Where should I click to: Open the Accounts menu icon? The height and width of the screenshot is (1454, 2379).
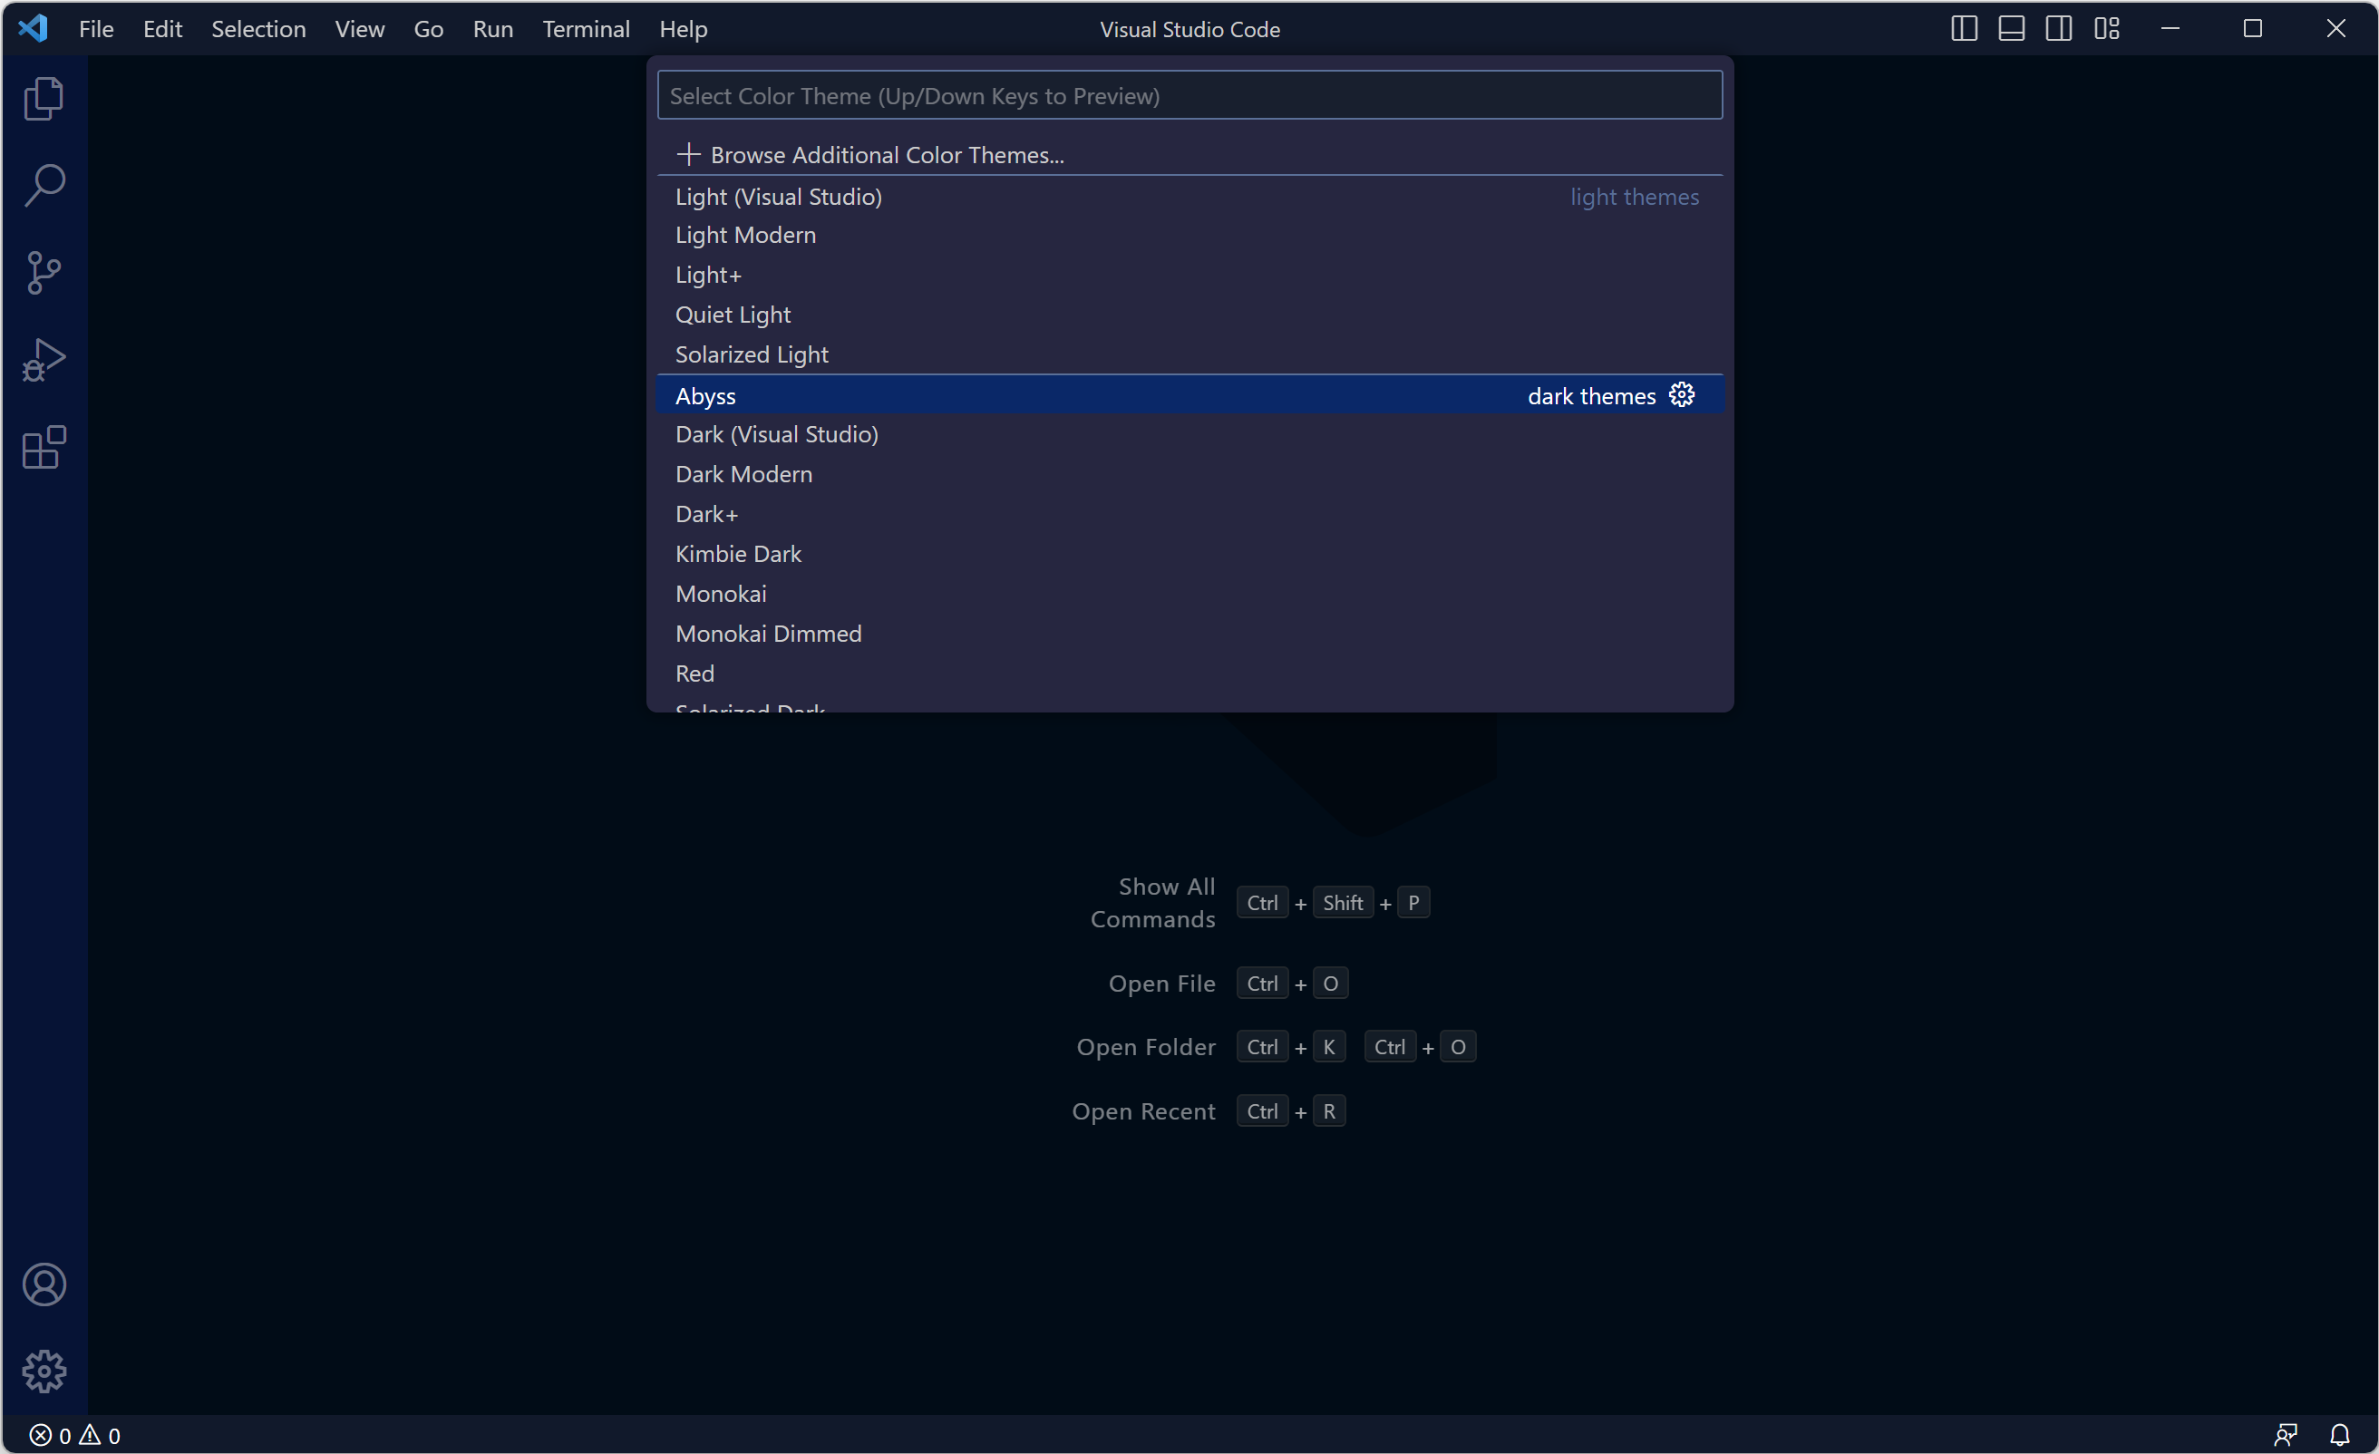[x=44, y=1284]
